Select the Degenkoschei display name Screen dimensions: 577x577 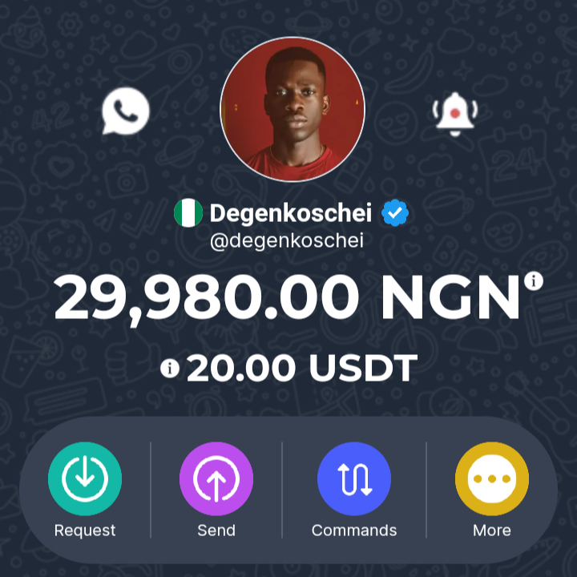coord(291,213)
